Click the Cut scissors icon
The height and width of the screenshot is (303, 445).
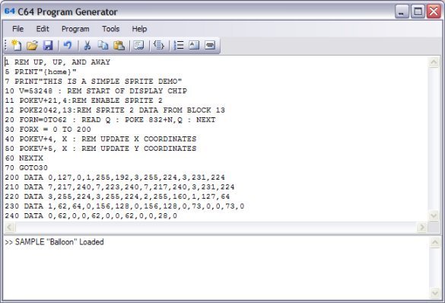tap(87, 45)
